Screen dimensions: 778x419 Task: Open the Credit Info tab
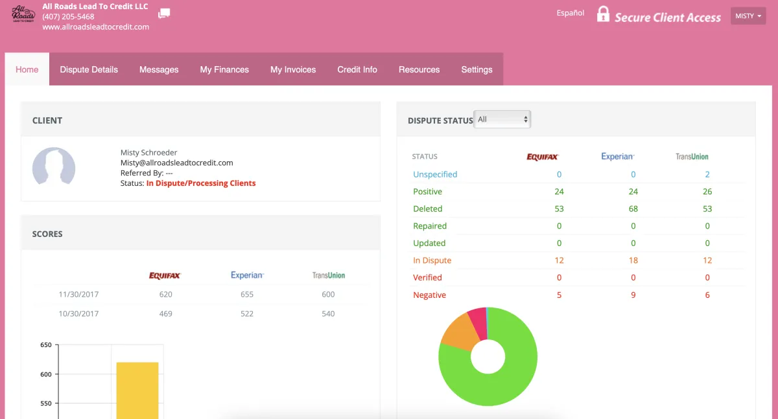point(357,69)
